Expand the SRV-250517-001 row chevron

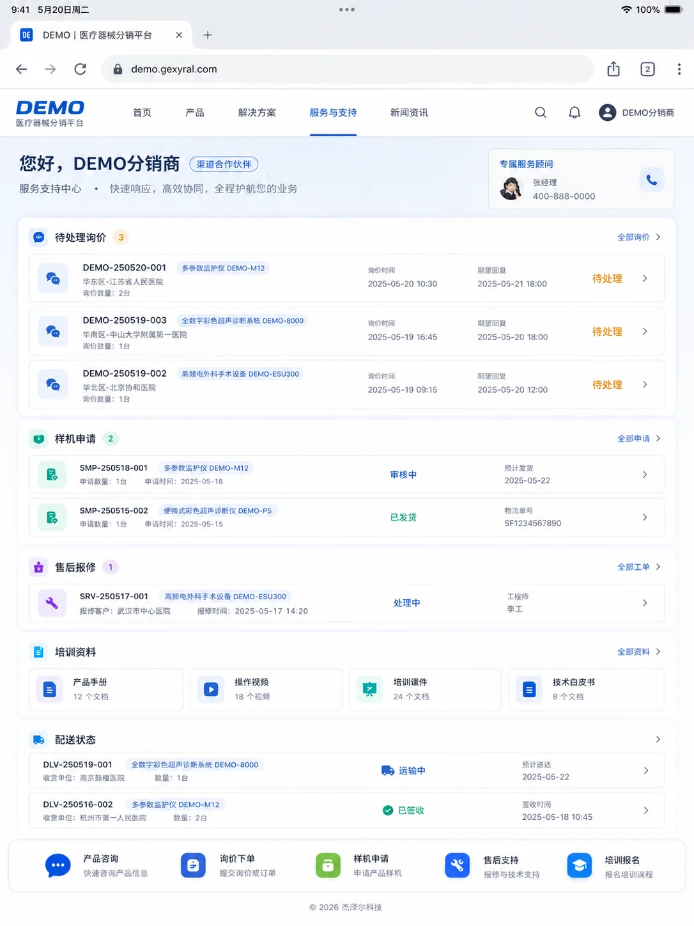[x=645, y=603]
